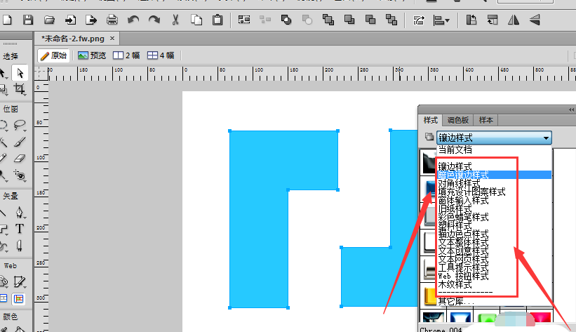This screenshot has height=332, width=576.
Task: Undo the last action
Action: tap(133, 20)
